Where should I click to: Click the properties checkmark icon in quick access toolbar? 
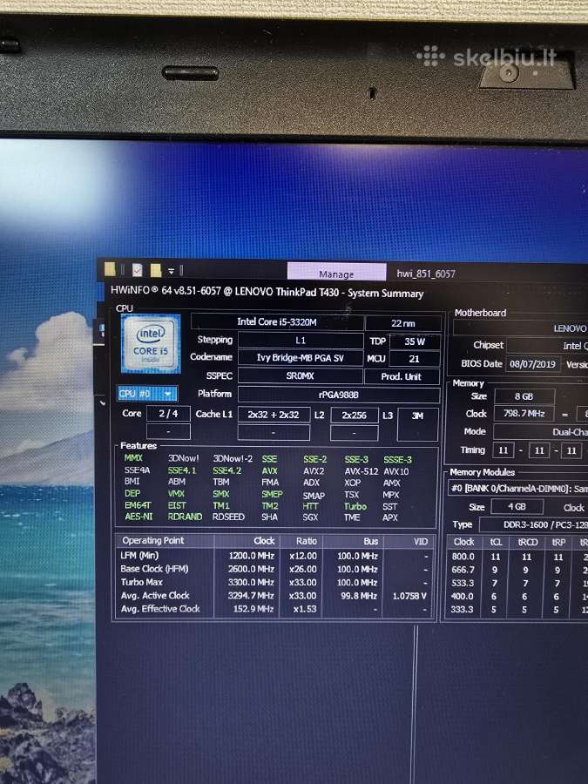pos(137,271)
